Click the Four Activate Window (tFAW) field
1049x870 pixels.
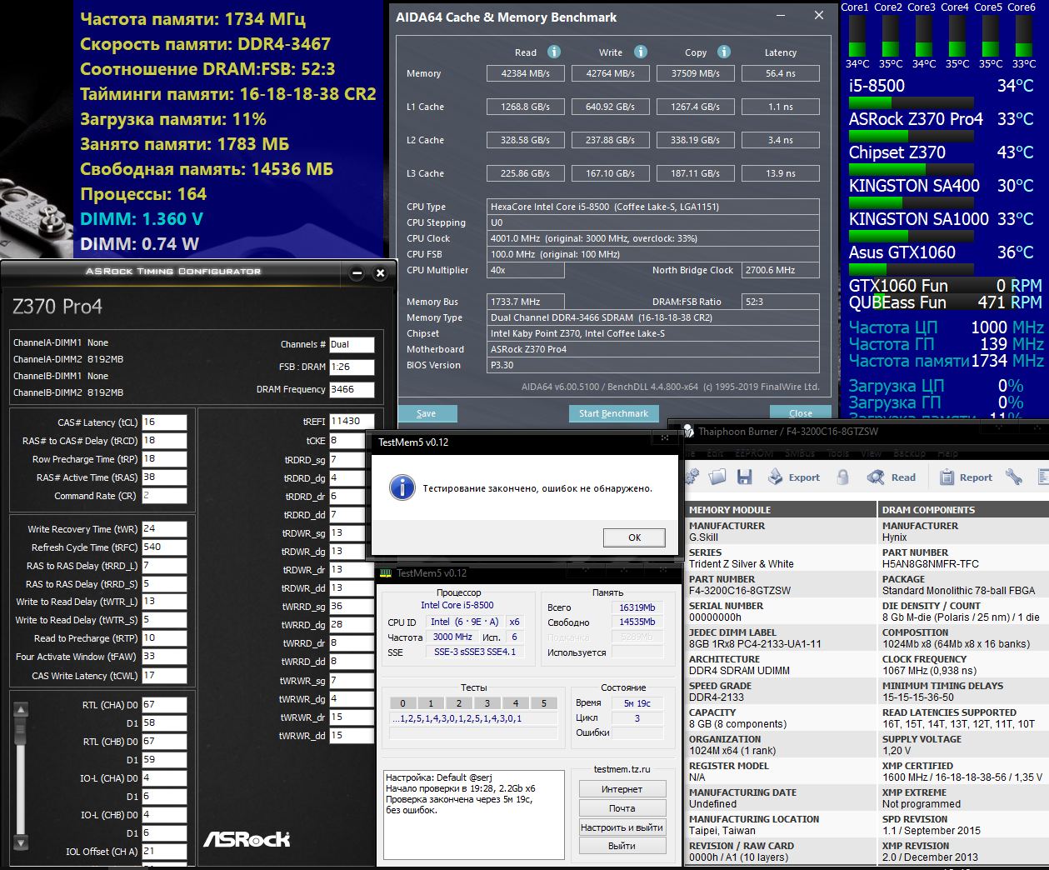pyautogui.click(x=164, y=657)
